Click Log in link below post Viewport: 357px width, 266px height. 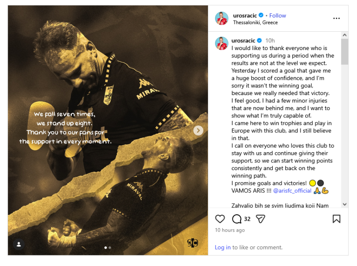click(x=223, y=247)
